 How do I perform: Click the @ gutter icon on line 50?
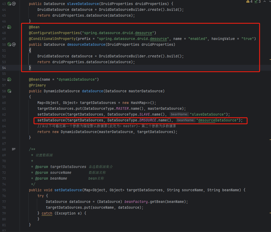[14, 44]
